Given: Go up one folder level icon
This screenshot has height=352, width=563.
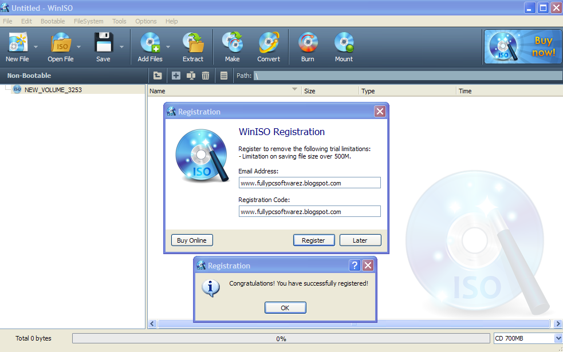Looking at the screenshot, I should point(158,76).
